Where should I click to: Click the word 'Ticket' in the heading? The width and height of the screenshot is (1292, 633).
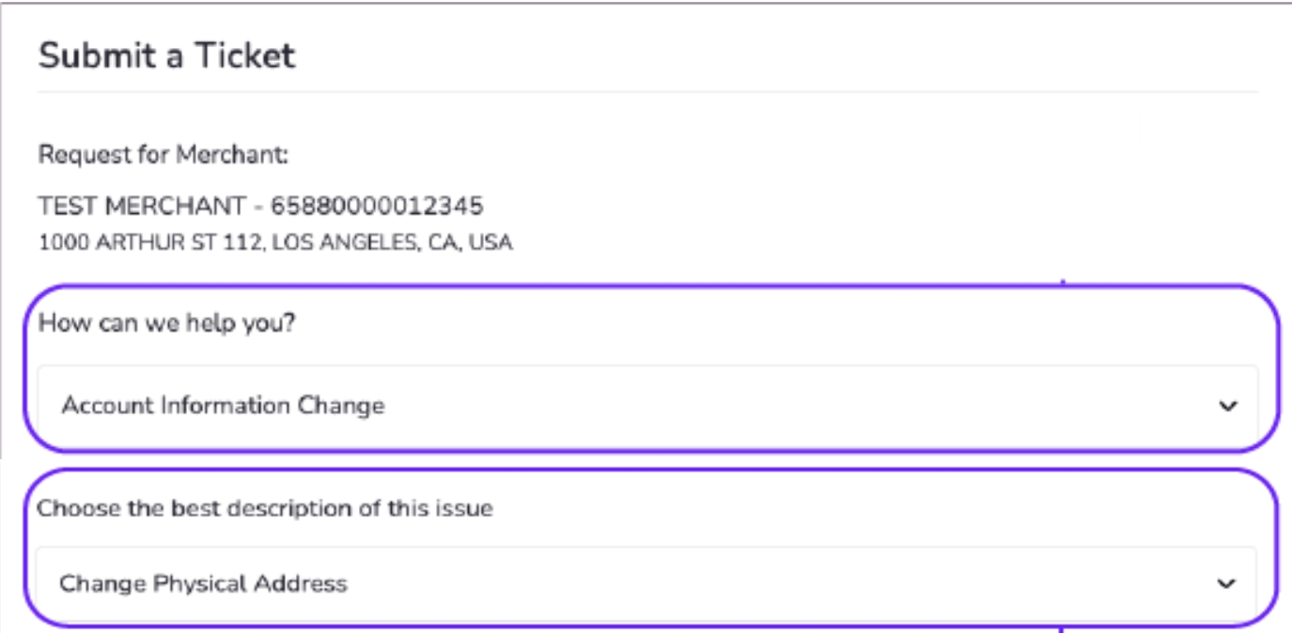tap(244, 56)
